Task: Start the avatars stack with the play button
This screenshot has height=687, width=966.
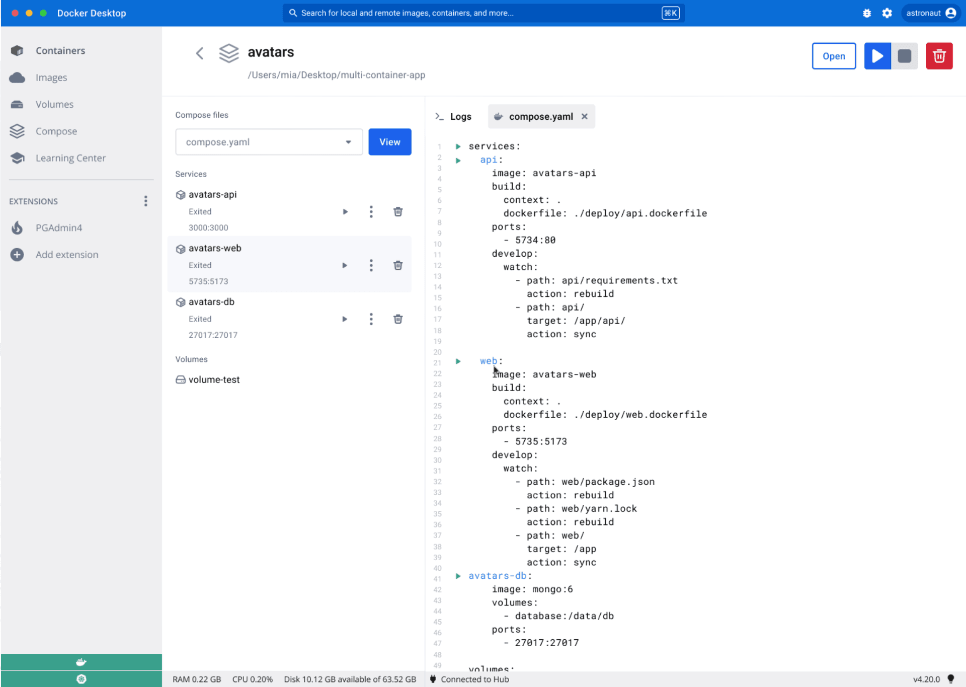Action: tap(877, 56)
